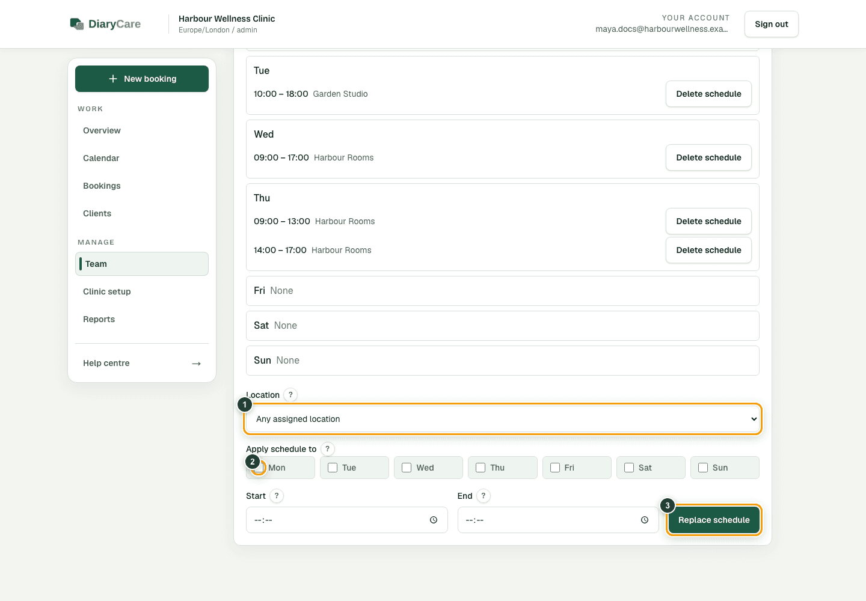Delete the Thu 14:00–17:00 schedule
This screenshot has width=866, height=601.
tap(708, 250)
